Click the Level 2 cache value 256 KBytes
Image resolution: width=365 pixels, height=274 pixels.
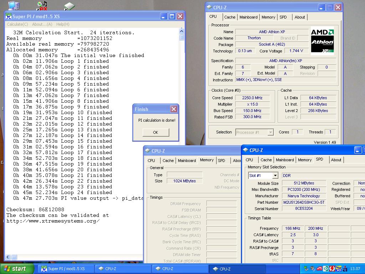[318, 111]
